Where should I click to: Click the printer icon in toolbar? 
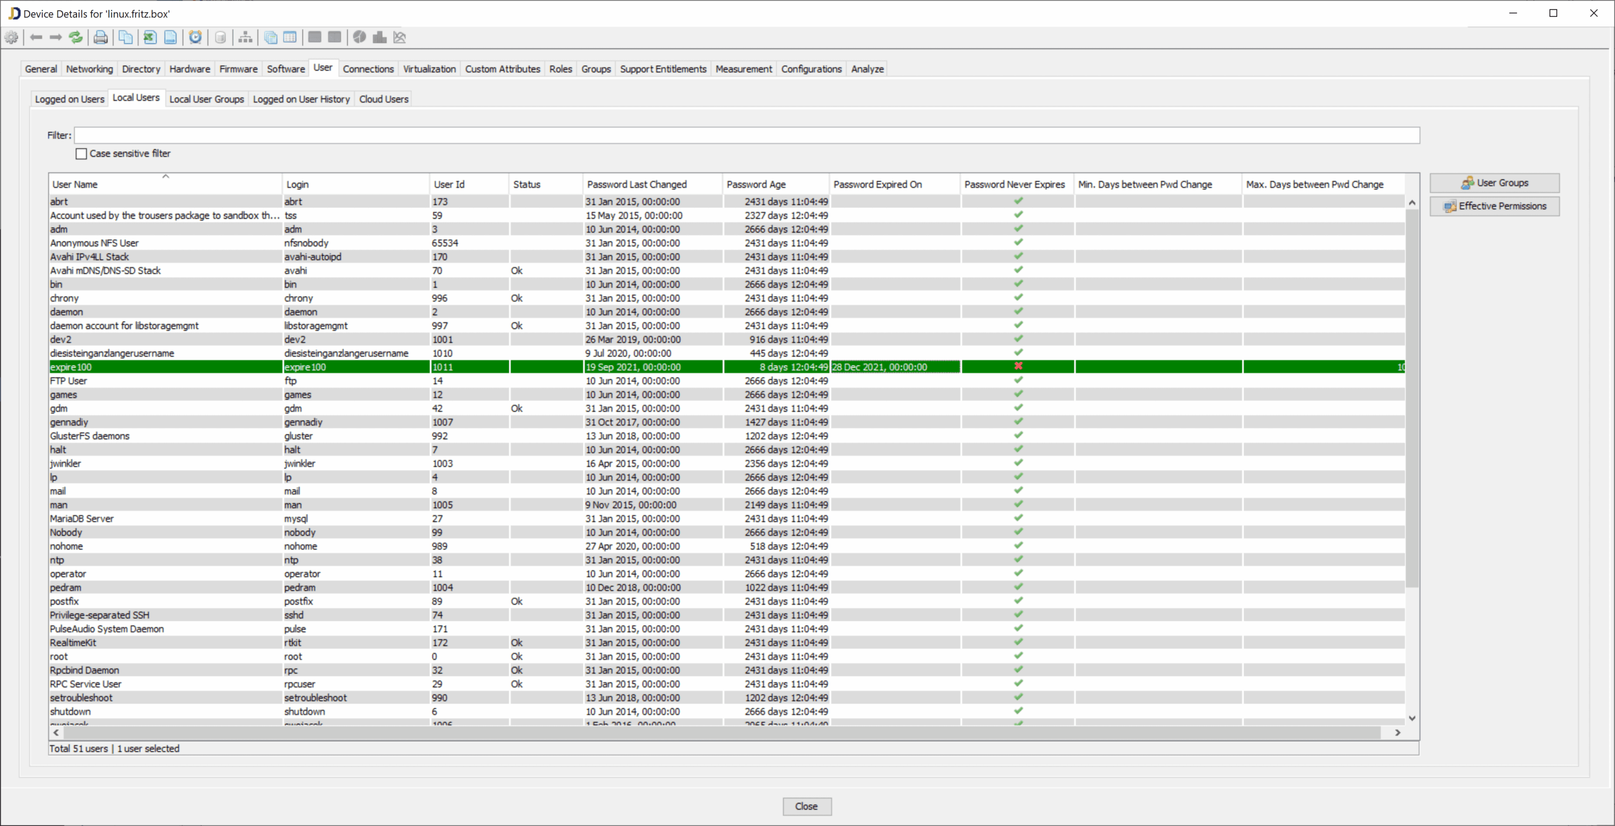(100, 38)
